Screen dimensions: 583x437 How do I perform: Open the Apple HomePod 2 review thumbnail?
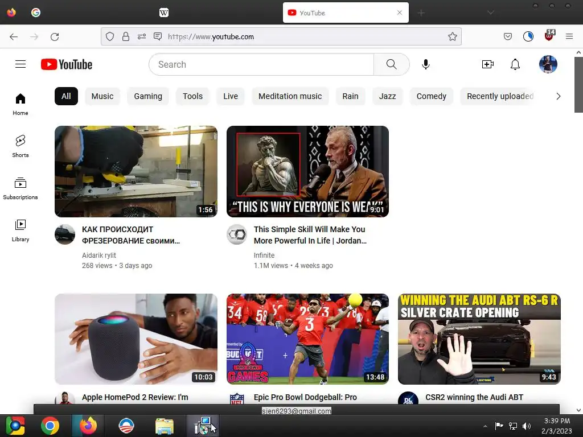[136, 339]
